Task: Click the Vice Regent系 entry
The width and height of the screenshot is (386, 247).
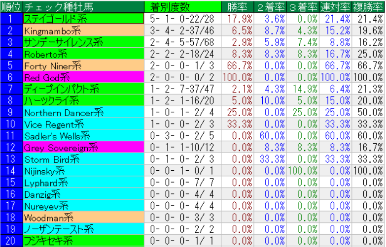Action: click(83, 123)
